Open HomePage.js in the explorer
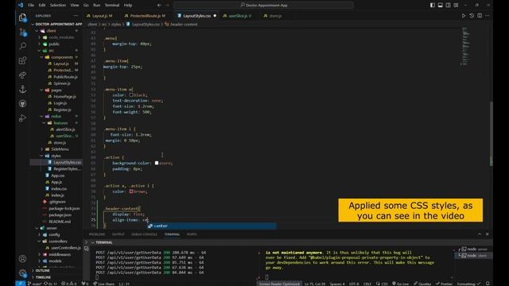This screenshot has width=509, height=286. pyautogui.click(x=64, y=97)
